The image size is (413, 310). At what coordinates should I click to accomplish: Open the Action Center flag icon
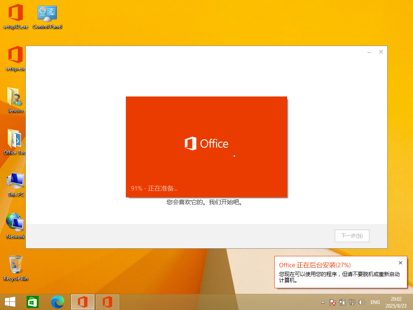tap(333, 302)
